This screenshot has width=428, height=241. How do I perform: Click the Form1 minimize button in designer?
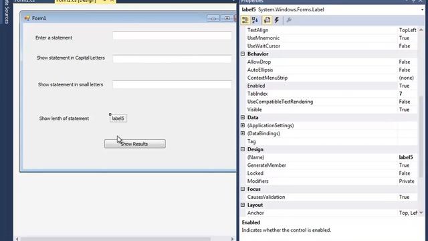[x=213, y=18]
